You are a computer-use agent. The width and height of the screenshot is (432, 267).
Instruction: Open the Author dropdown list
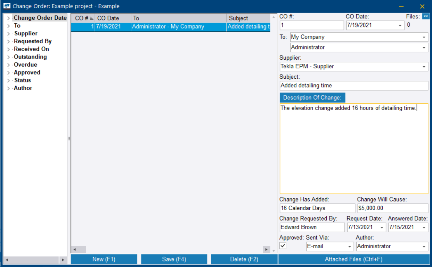pyautogui.click(x=424, y=246)
